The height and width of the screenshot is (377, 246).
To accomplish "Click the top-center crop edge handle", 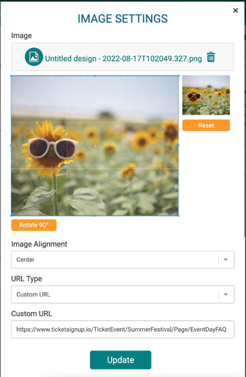I will click(x=95, y=75).
